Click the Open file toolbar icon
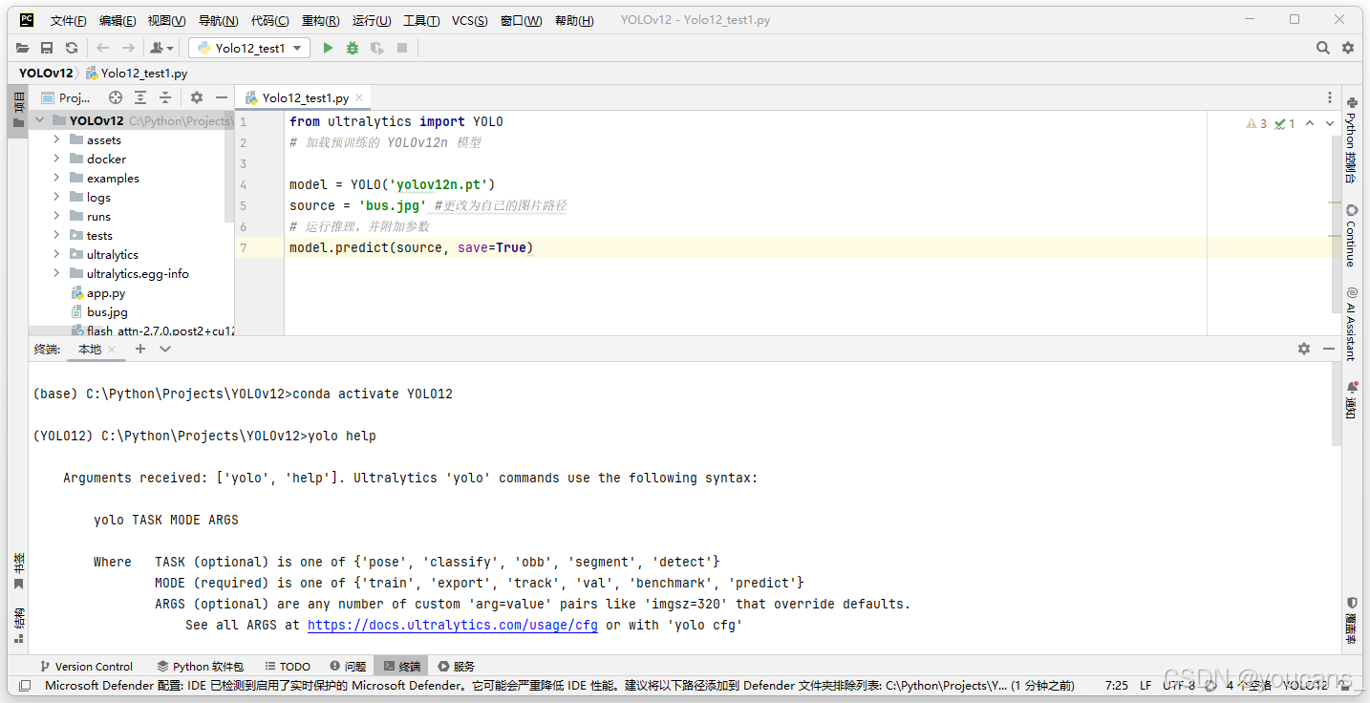Image resolution: width=1370 pixels, height=703 pixels. click(22, 48)
